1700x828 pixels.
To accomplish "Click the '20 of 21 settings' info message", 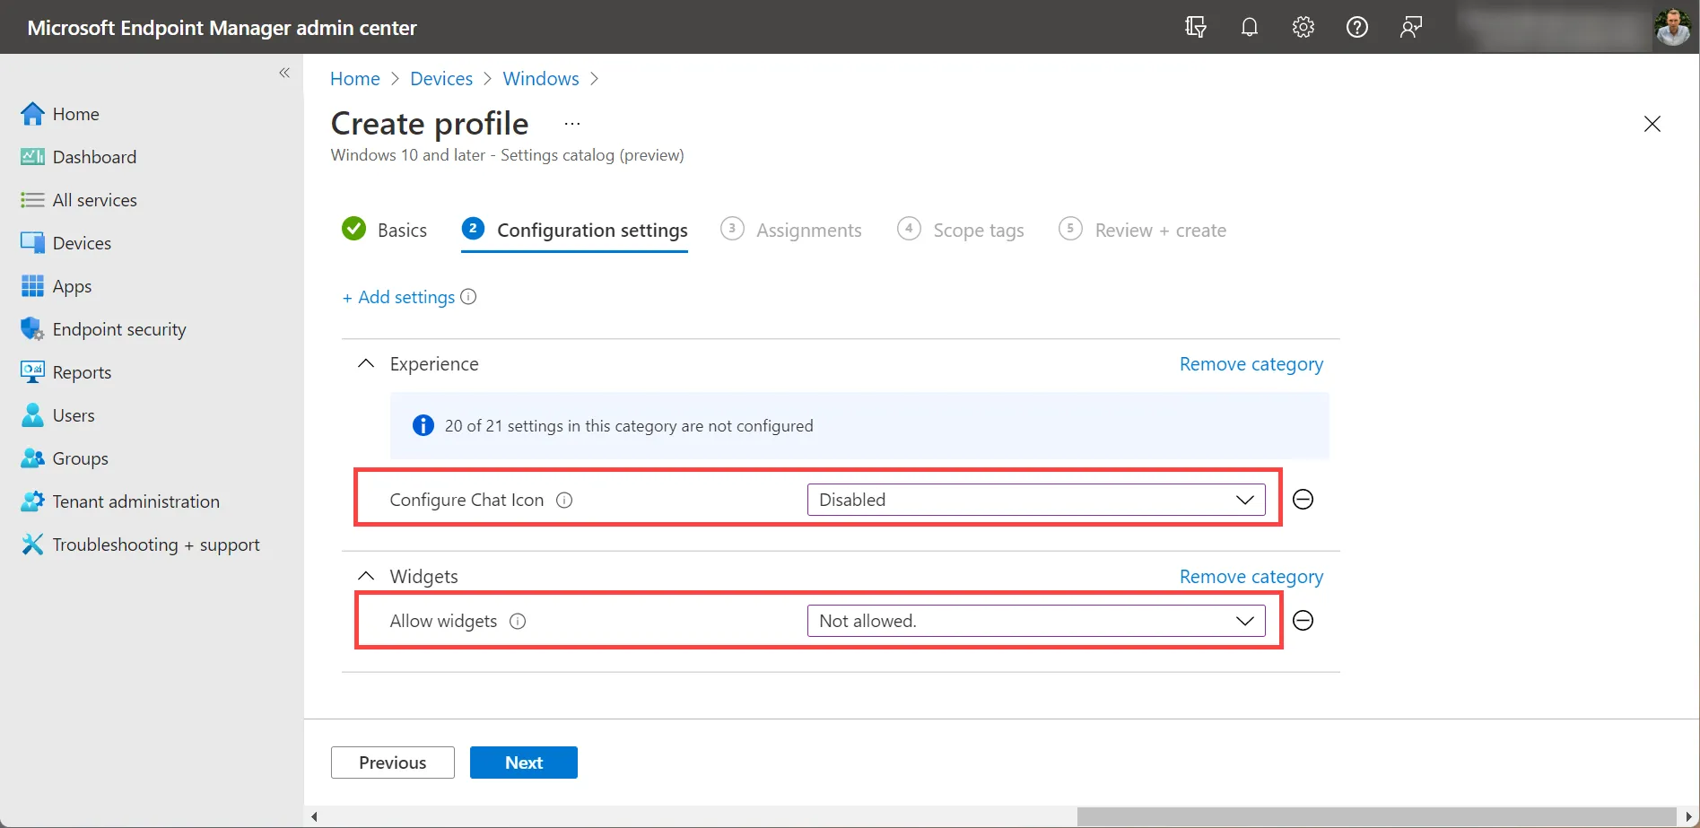I will [x=859, y=426].
